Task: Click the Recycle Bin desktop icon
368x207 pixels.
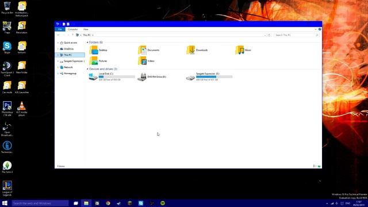Action: pos(7,7)
